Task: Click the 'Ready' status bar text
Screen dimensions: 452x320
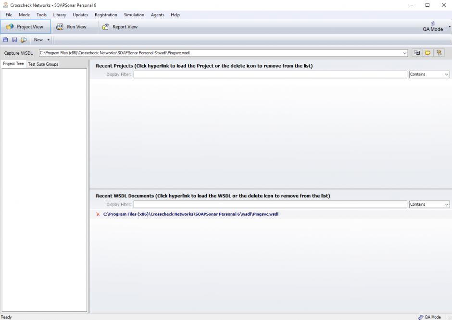Action: [6, 317]
